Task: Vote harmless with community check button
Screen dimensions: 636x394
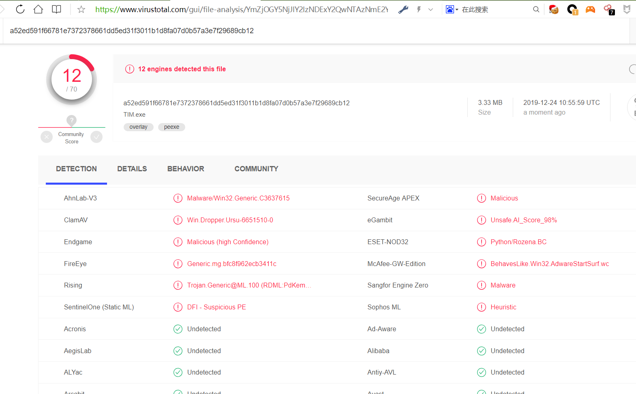Action: (96, 137)
